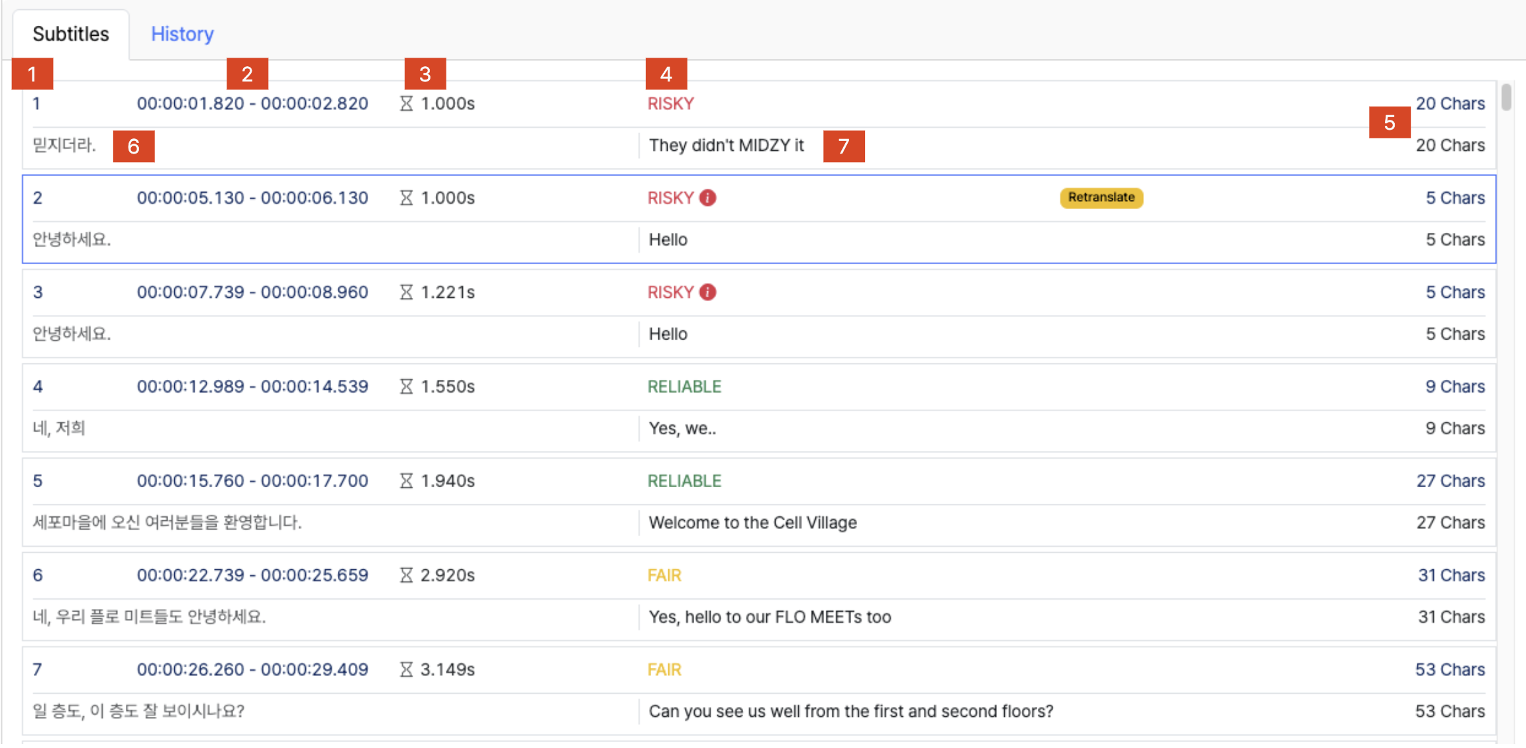
Task: Click timecode 00:00:15.760 - 00:00:17.700
Action: click(252, 481)
